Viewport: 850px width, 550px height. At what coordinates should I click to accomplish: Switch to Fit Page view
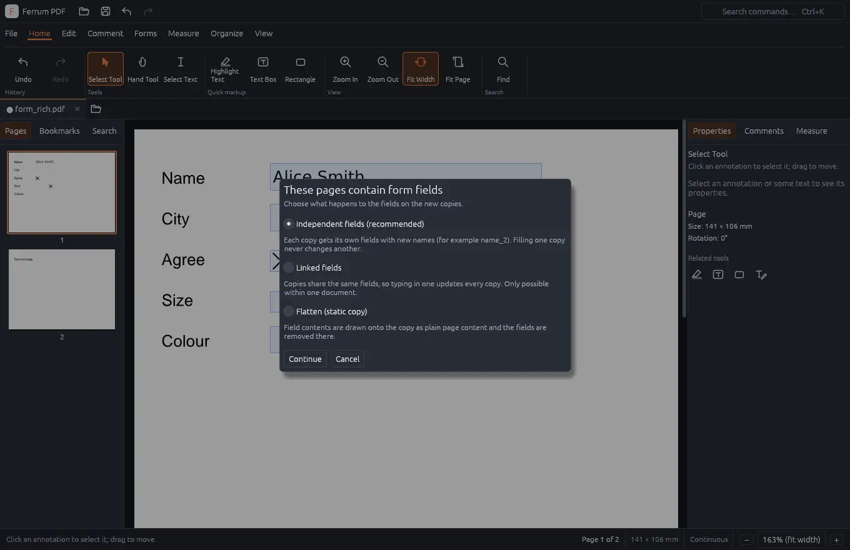(x=458, y=69)
